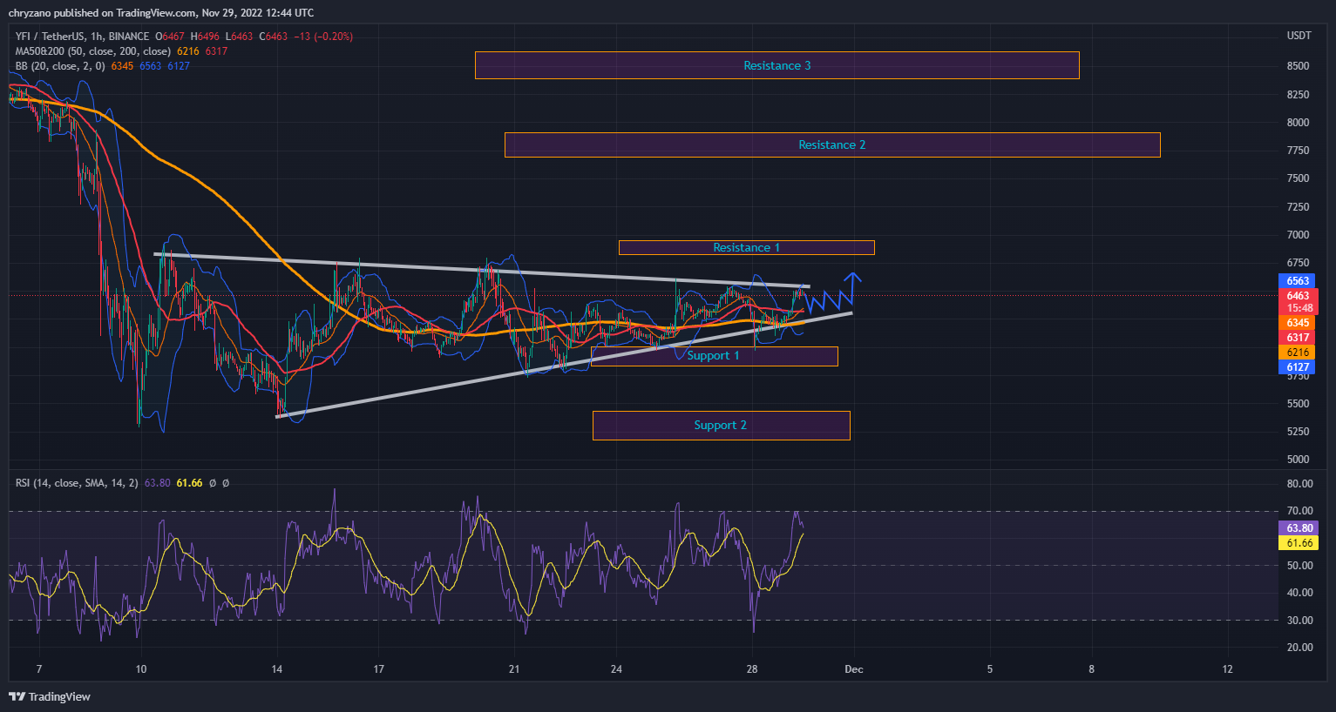Select the BB (20, close, 2, 0) indicator label

[61, 65]
